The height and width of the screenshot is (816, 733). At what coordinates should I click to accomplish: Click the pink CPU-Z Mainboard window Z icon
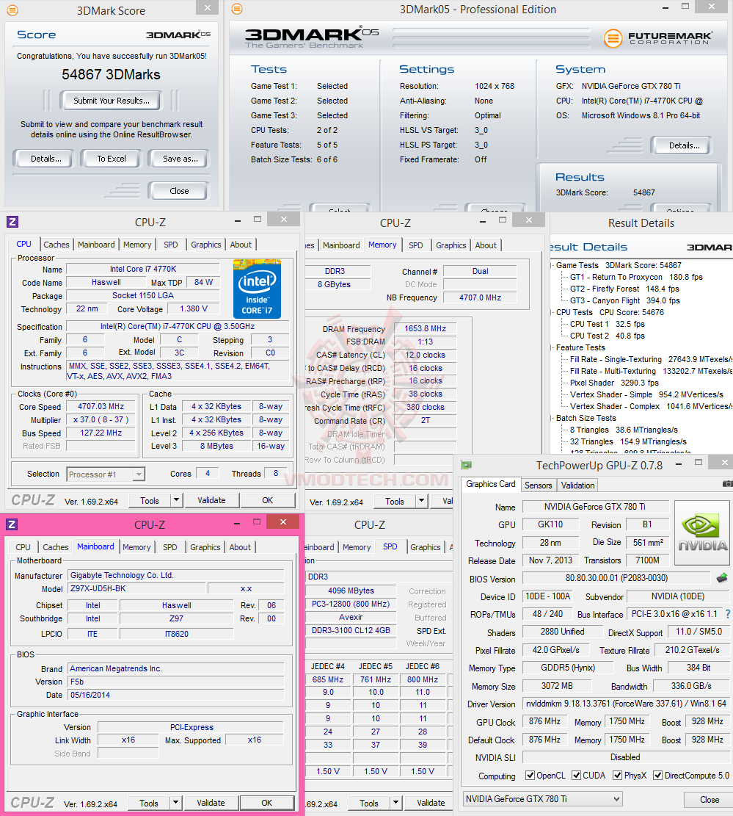coord(12,524)
